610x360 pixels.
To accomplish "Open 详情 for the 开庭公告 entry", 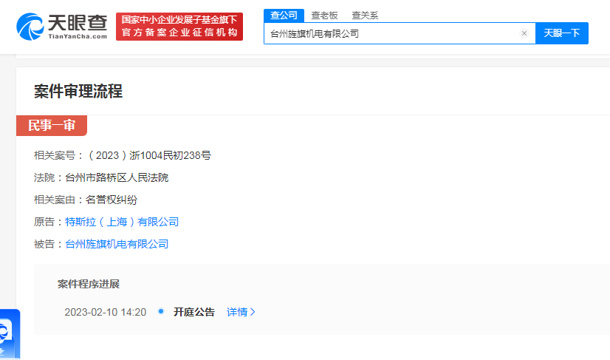I will click(x=241, y=312).
